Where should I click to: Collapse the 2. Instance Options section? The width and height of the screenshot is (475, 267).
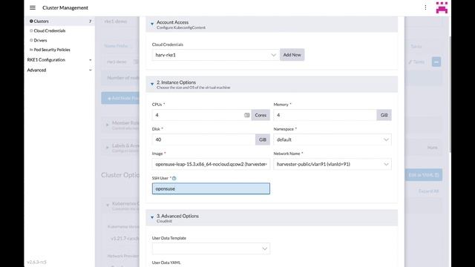[152, 84]
